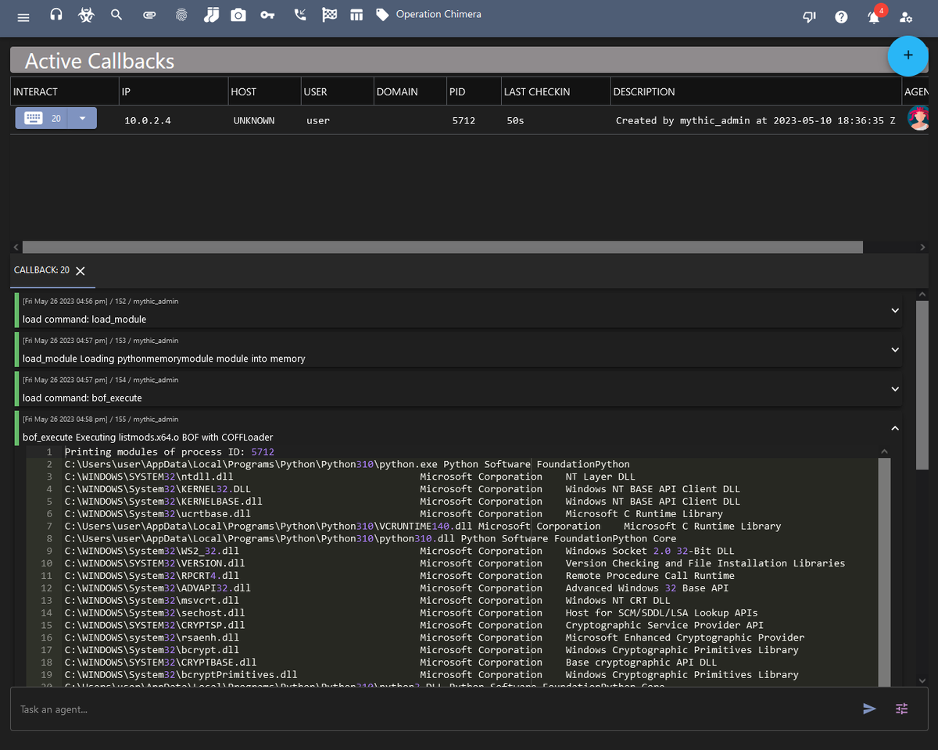This screenshot has height=750, width=938.
Task: Open the notifications bell with 4 alerts
Action: point(875,16)
